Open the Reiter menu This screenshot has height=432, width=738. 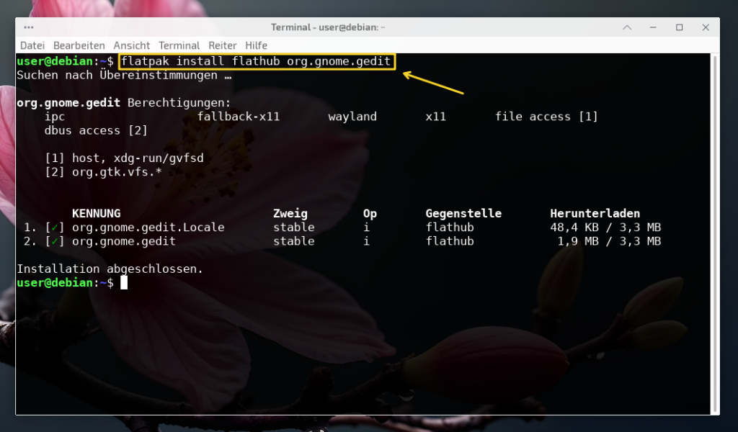pyautogui.click(x=223, y=45)
